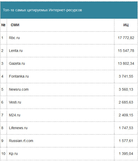This screenshot has width=138, height=161.
Task: Click the Kp.ru entry
Action: click(13, 154)
